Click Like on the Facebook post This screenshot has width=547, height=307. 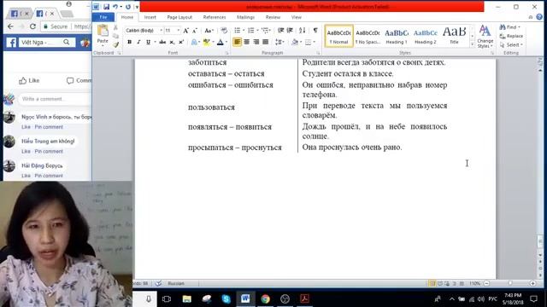pos(29,80)
